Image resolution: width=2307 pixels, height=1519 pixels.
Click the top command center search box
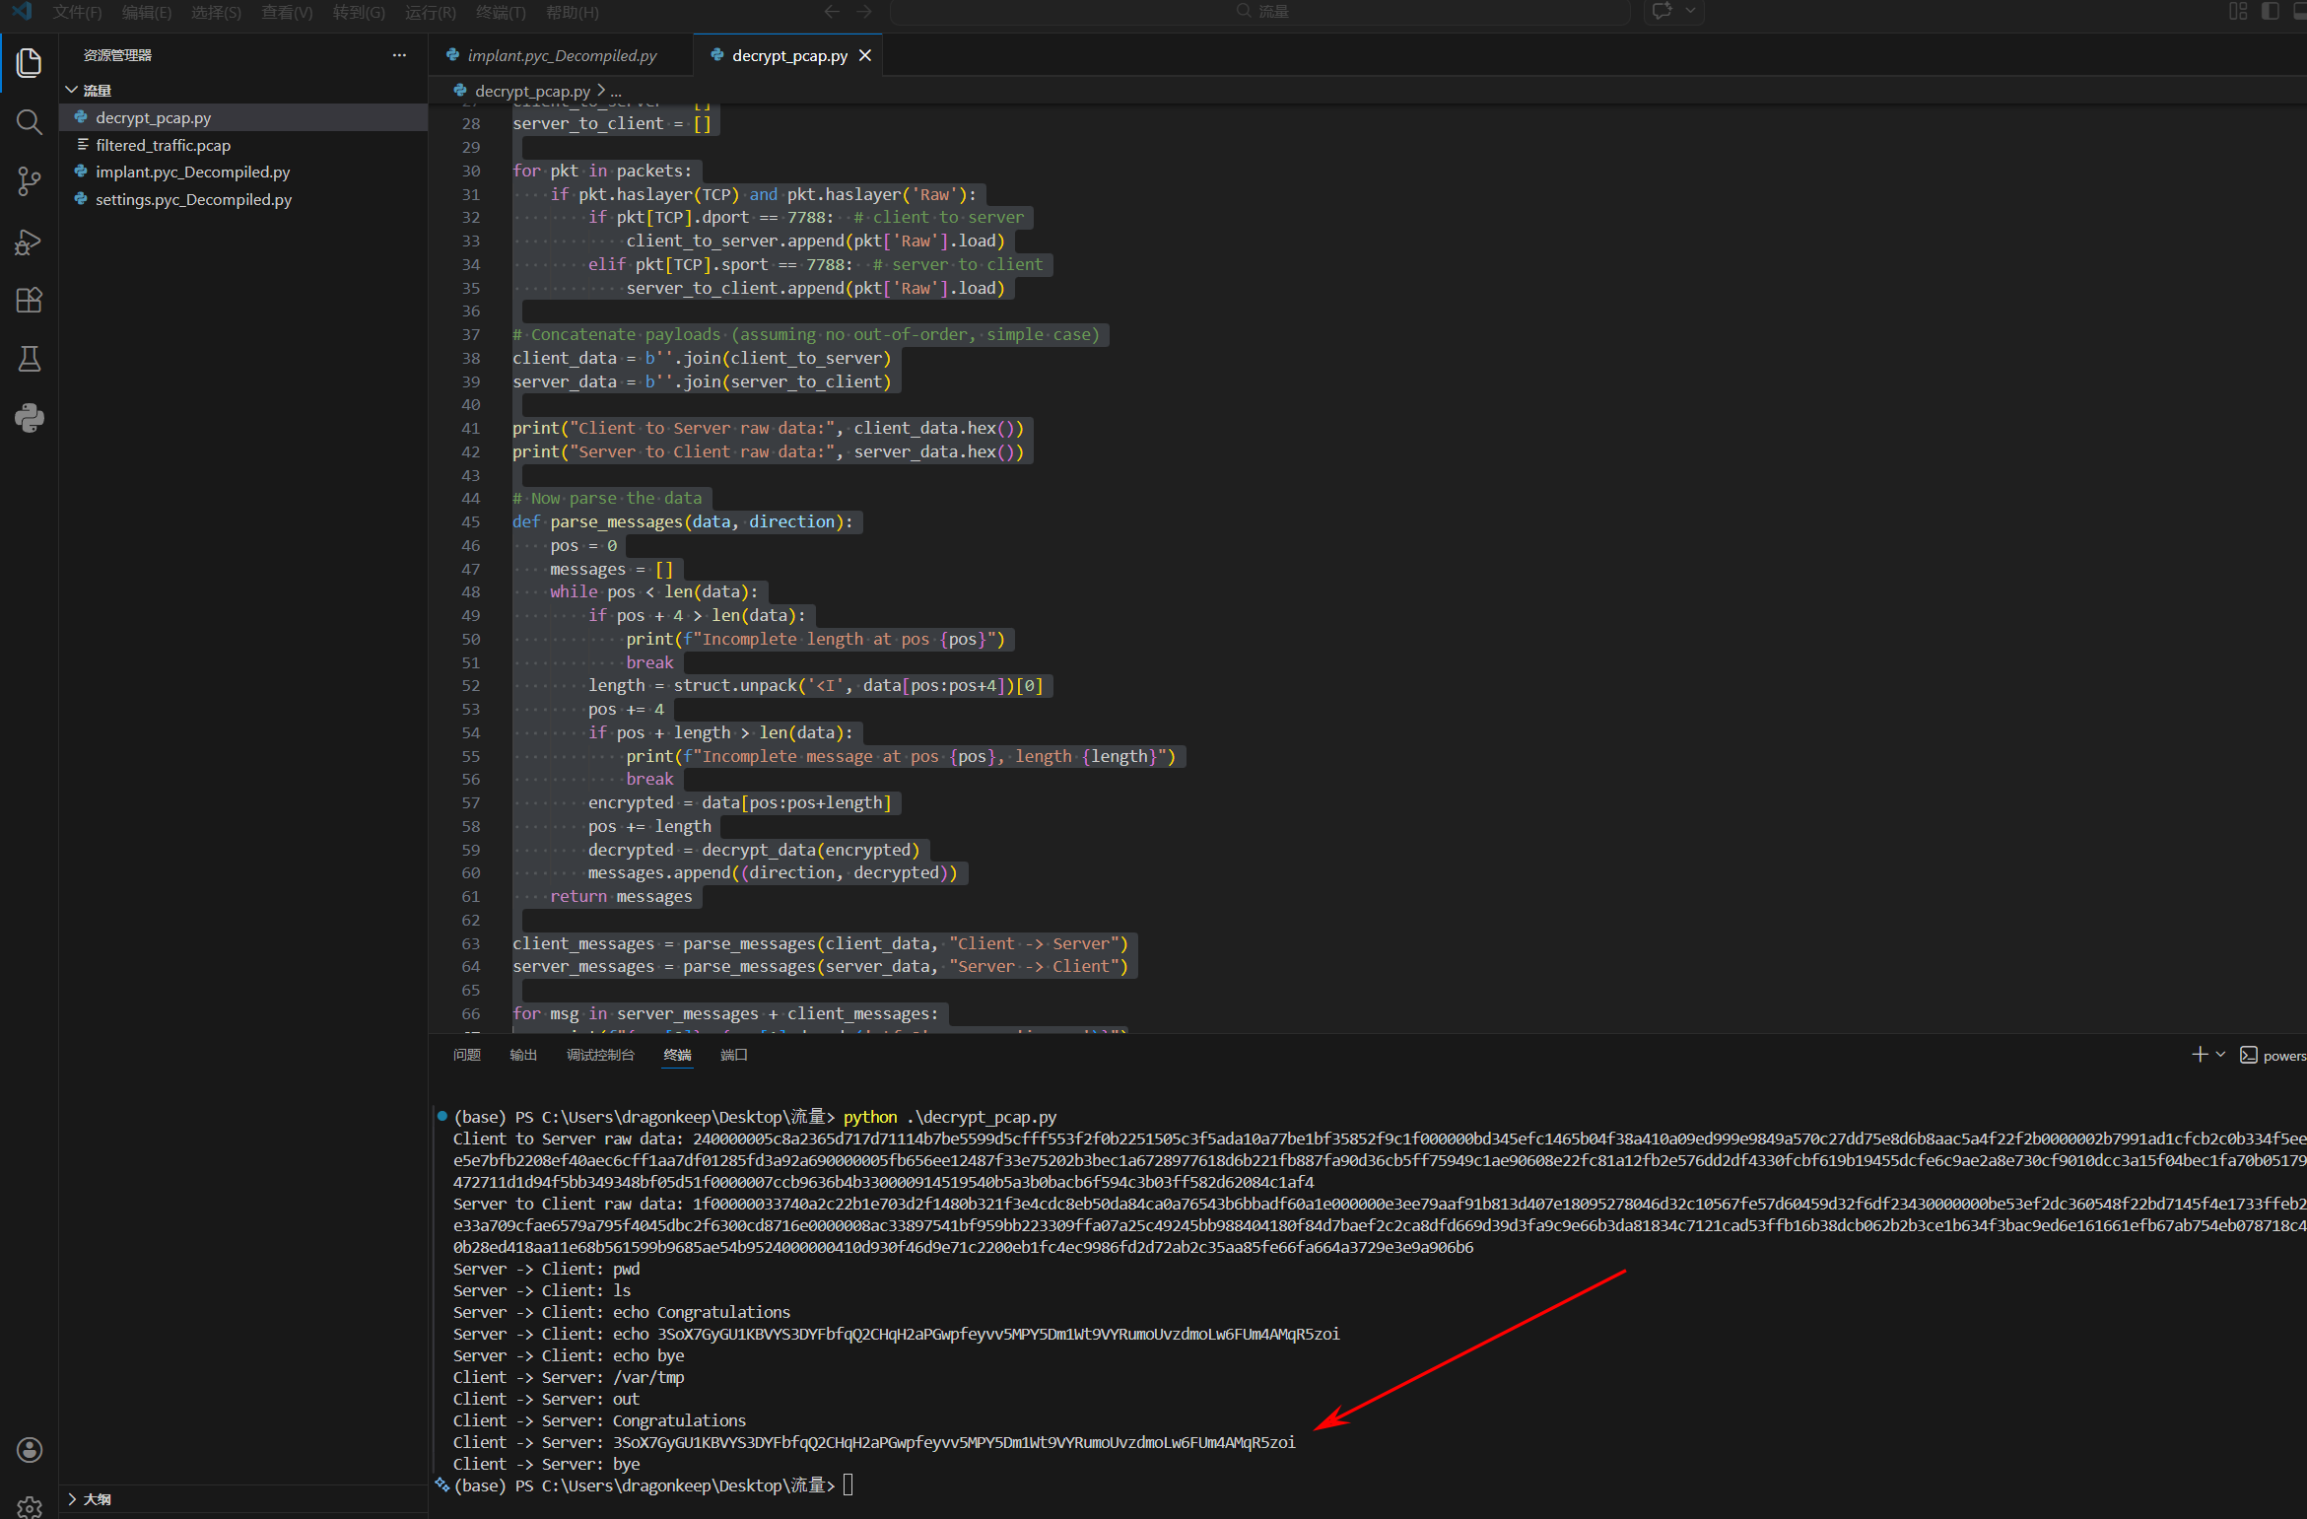tap(1261, 12)
